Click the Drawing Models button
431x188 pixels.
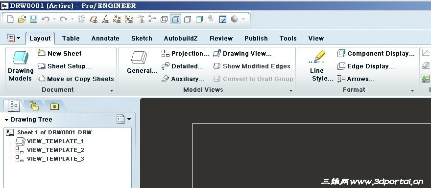pyautogui.click(x=21, y=66)
